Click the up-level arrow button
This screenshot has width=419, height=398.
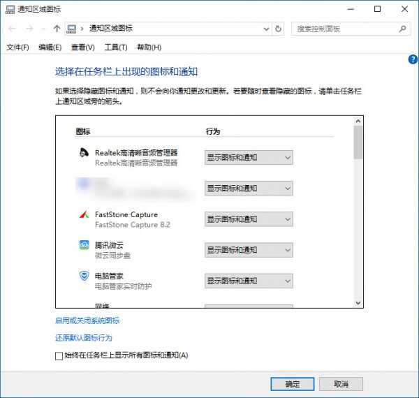pos(57,29)
